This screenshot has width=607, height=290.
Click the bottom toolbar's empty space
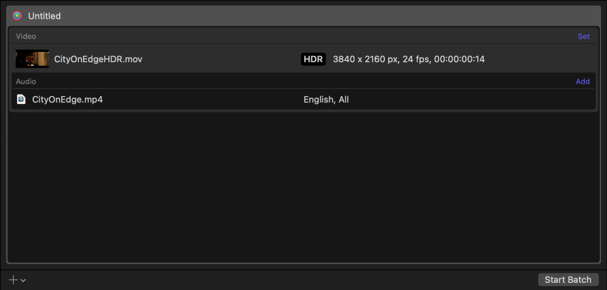coord(278,280)
